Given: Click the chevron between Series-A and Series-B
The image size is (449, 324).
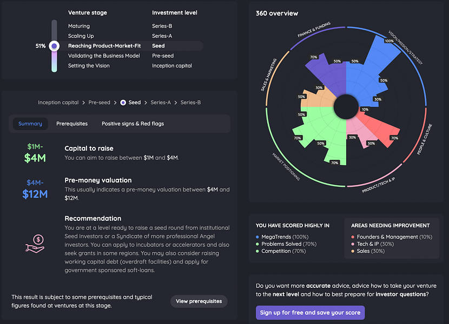Looking at the screenshot, I should coord(175,103).
